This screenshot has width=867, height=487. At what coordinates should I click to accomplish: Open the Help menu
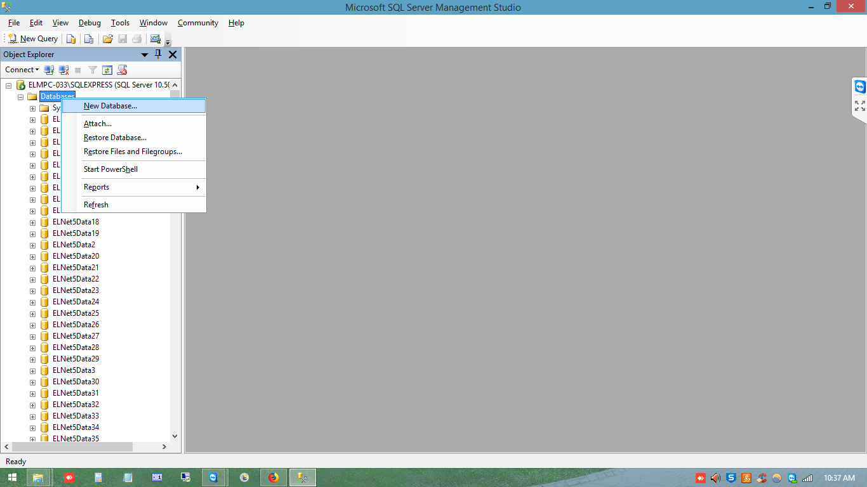(x=236, y=23)
